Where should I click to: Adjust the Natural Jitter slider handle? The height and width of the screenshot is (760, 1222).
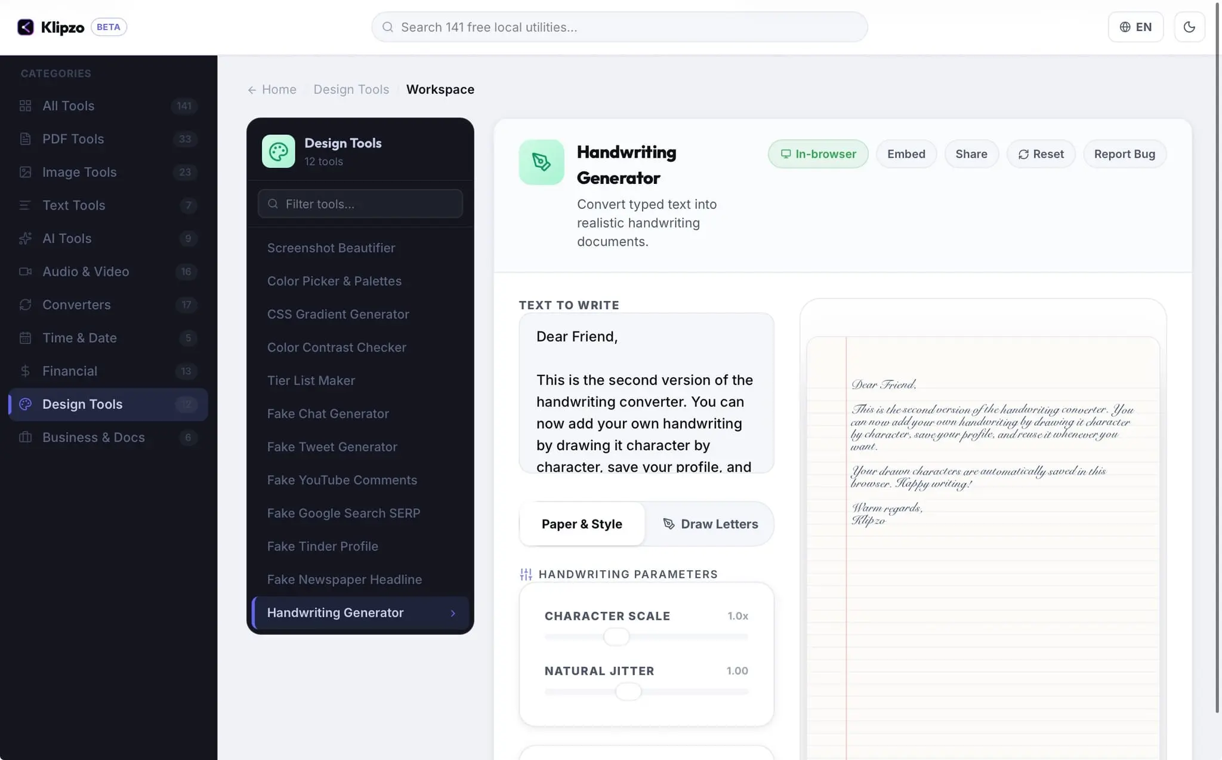(x=628, y=691)
